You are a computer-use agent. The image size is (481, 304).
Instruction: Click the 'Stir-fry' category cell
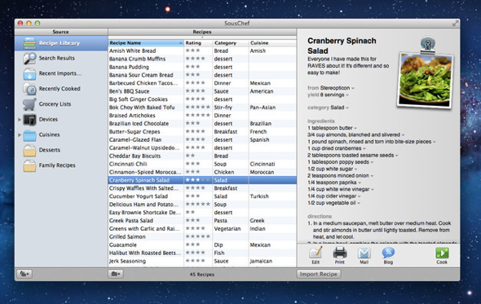[223, 108]
